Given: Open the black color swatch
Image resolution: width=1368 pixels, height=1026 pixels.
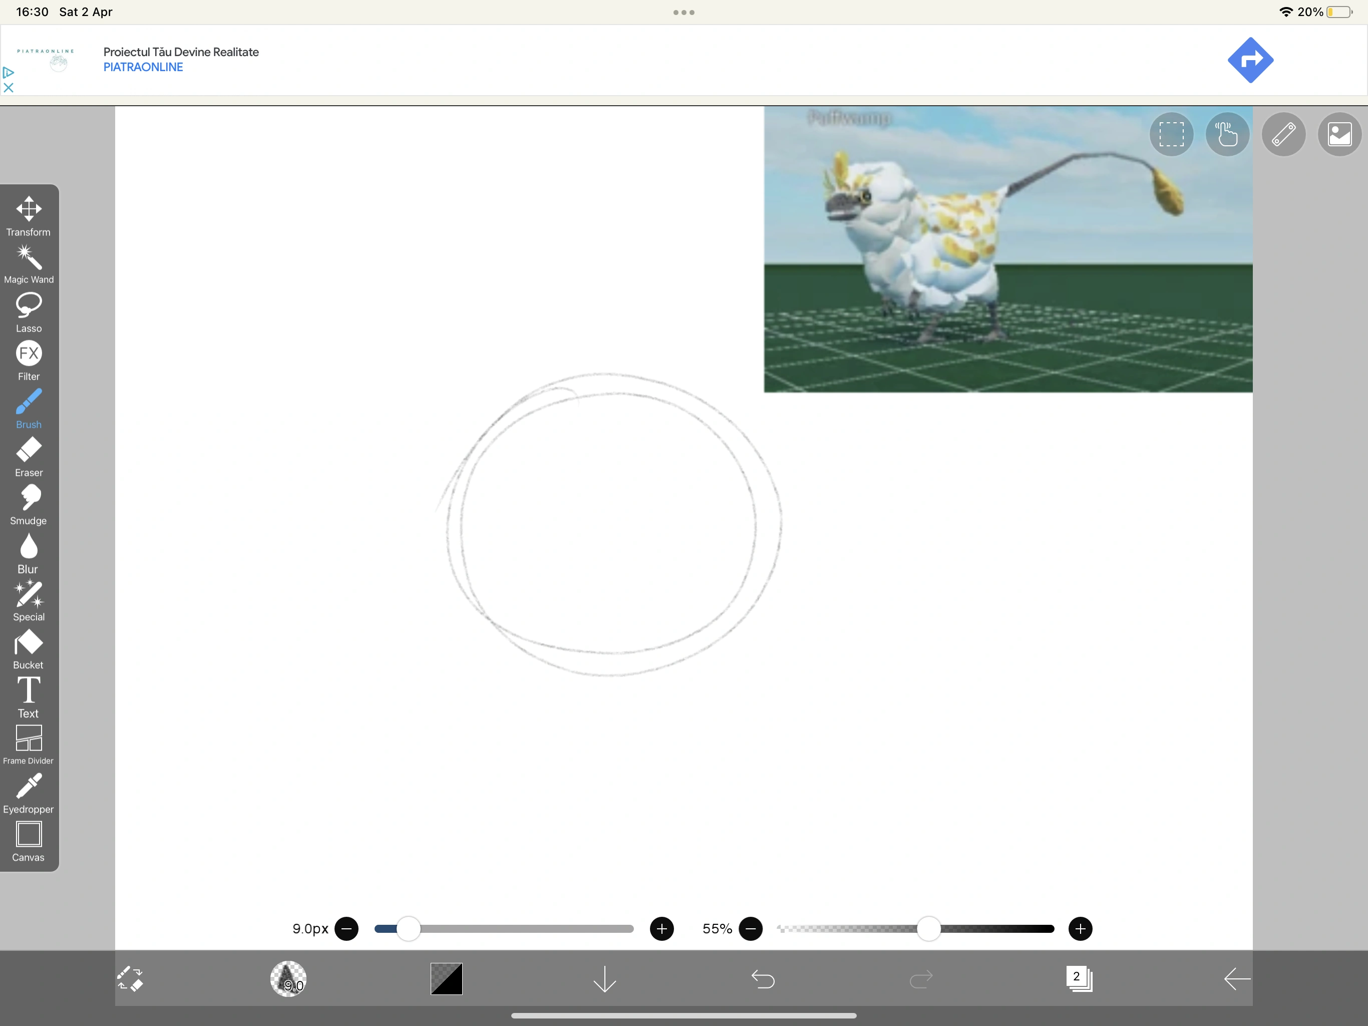Looking at the screenshot, I should point(446,979).
